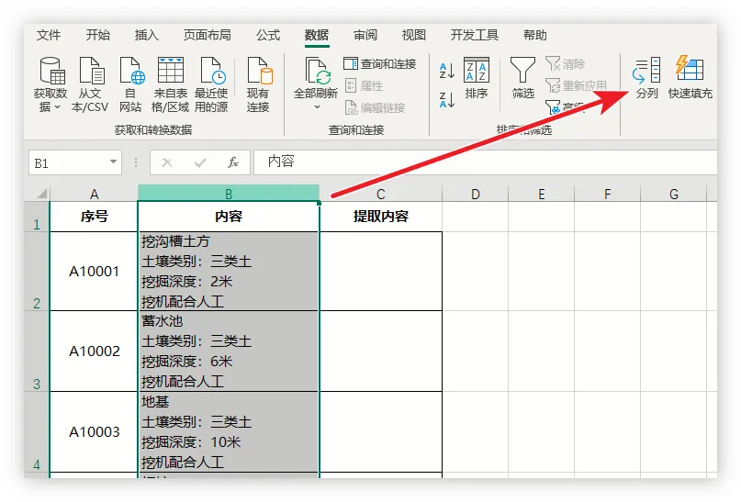
Task: Click the formula bar cancel X icon
Action: pos(167,163)
